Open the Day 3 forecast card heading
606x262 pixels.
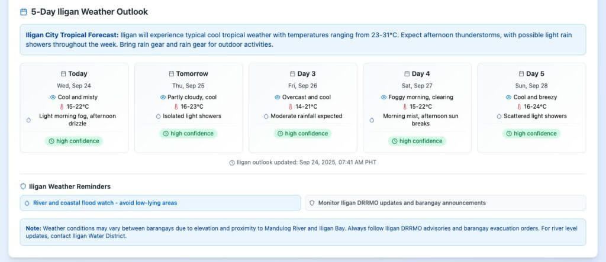click(302, 74)
